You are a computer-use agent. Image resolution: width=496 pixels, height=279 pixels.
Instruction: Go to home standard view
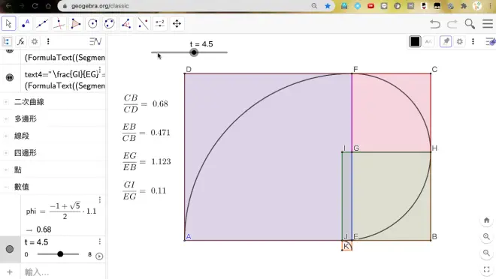pyautogui.click(x=486, y=220)
